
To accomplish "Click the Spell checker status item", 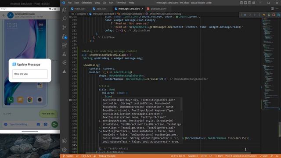I will point(263,156).
